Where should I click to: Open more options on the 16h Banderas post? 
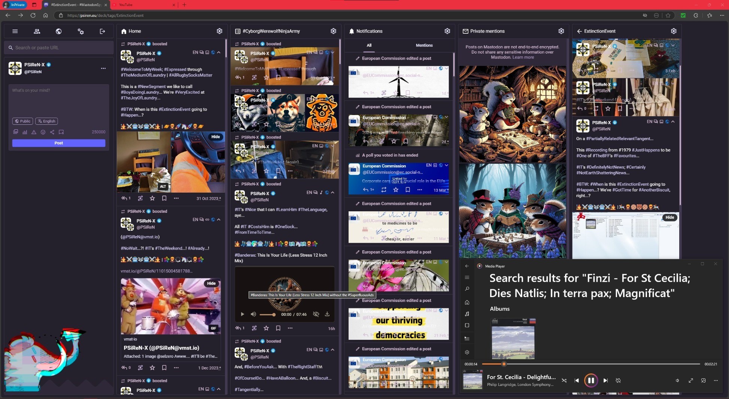click(x=290, y=328)
